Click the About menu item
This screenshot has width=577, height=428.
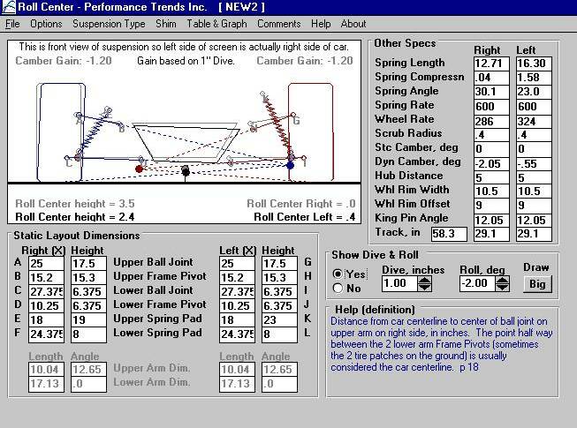[353, 24]
